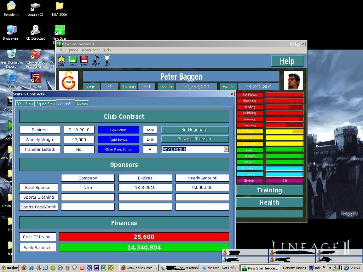363x272 pixels.
Task: Click the Galatasaray club logo
Action: 68,80
